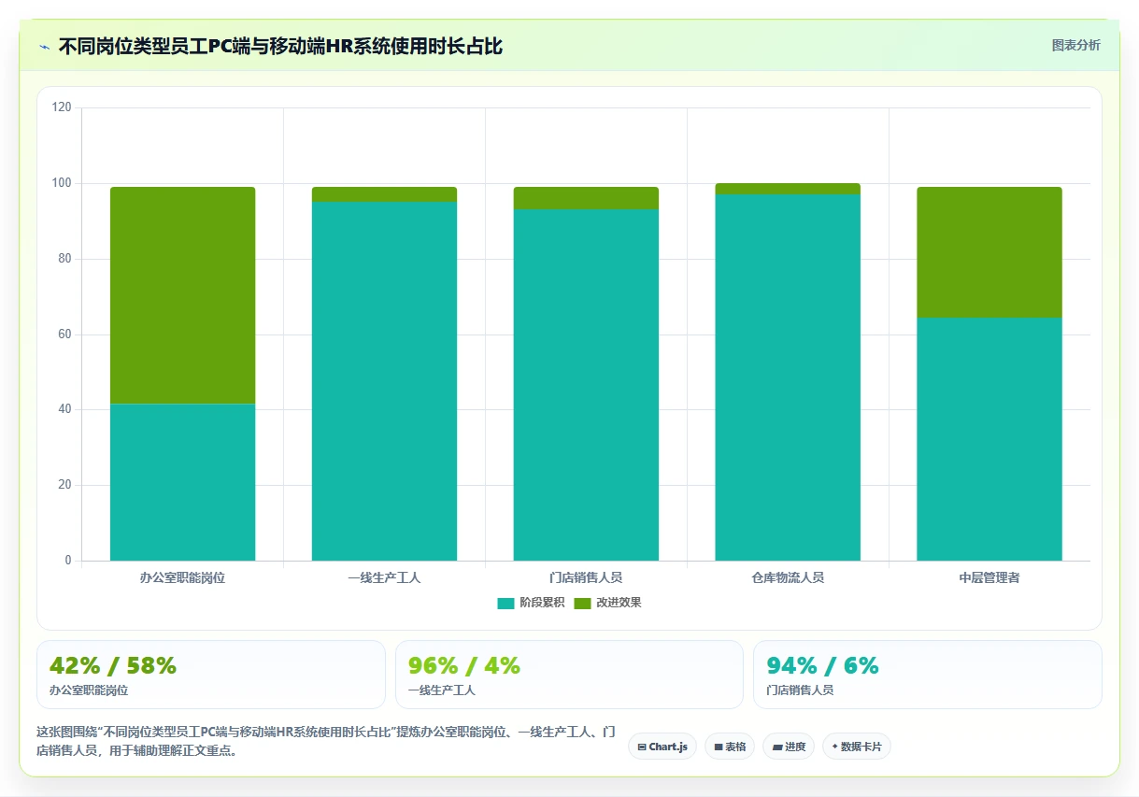Screen dimensions: 1139x797
Task: Click the y-axis value 40
Action: [x=64, y=409]
